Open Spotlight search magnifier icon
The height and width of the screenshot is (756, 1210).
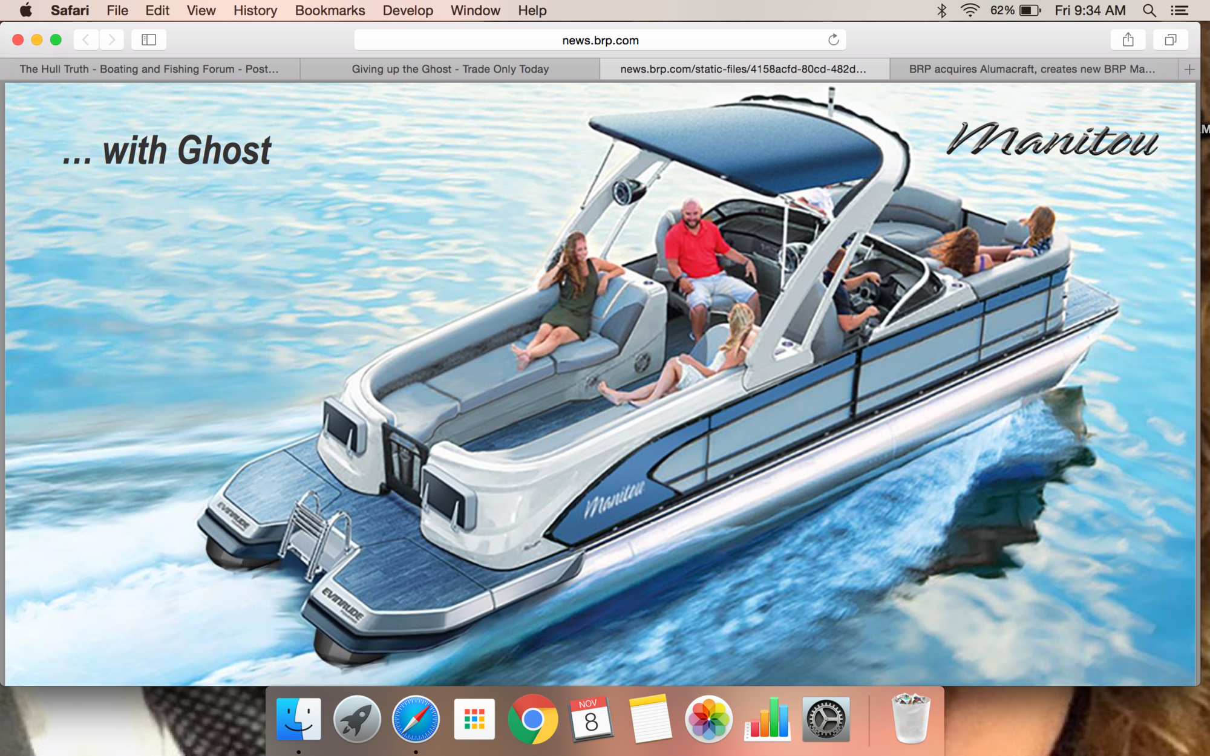coord(1149,10)
